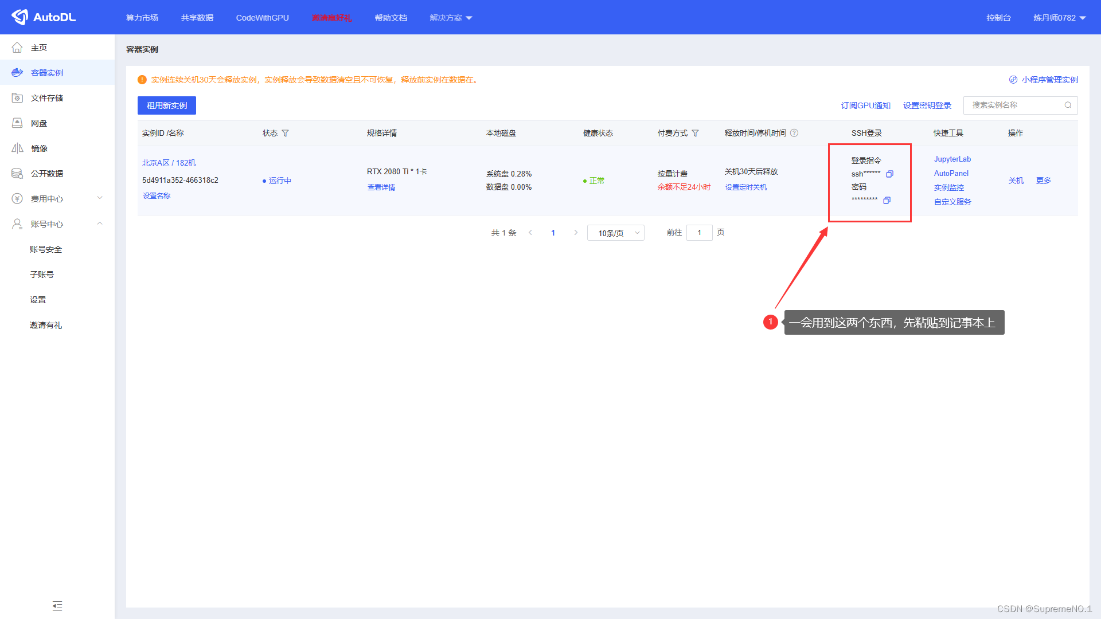Viewport: 1101px width, 619px height.
Task: Open 帮助文档 in the top navigation
Action: (x=391, y=18)
